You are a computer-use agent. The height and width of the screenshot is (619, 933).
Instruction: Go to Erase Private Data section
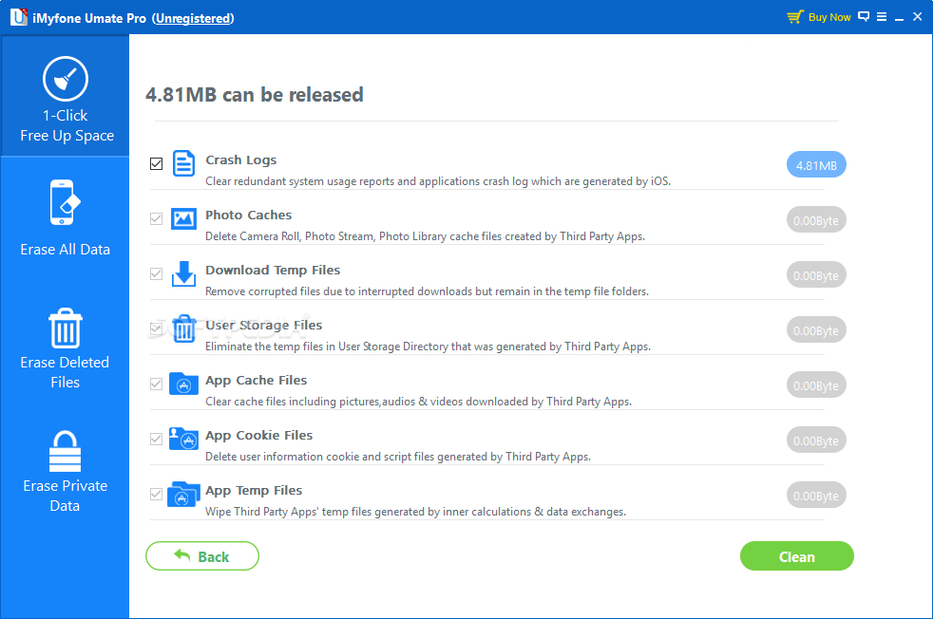(65, 472)
